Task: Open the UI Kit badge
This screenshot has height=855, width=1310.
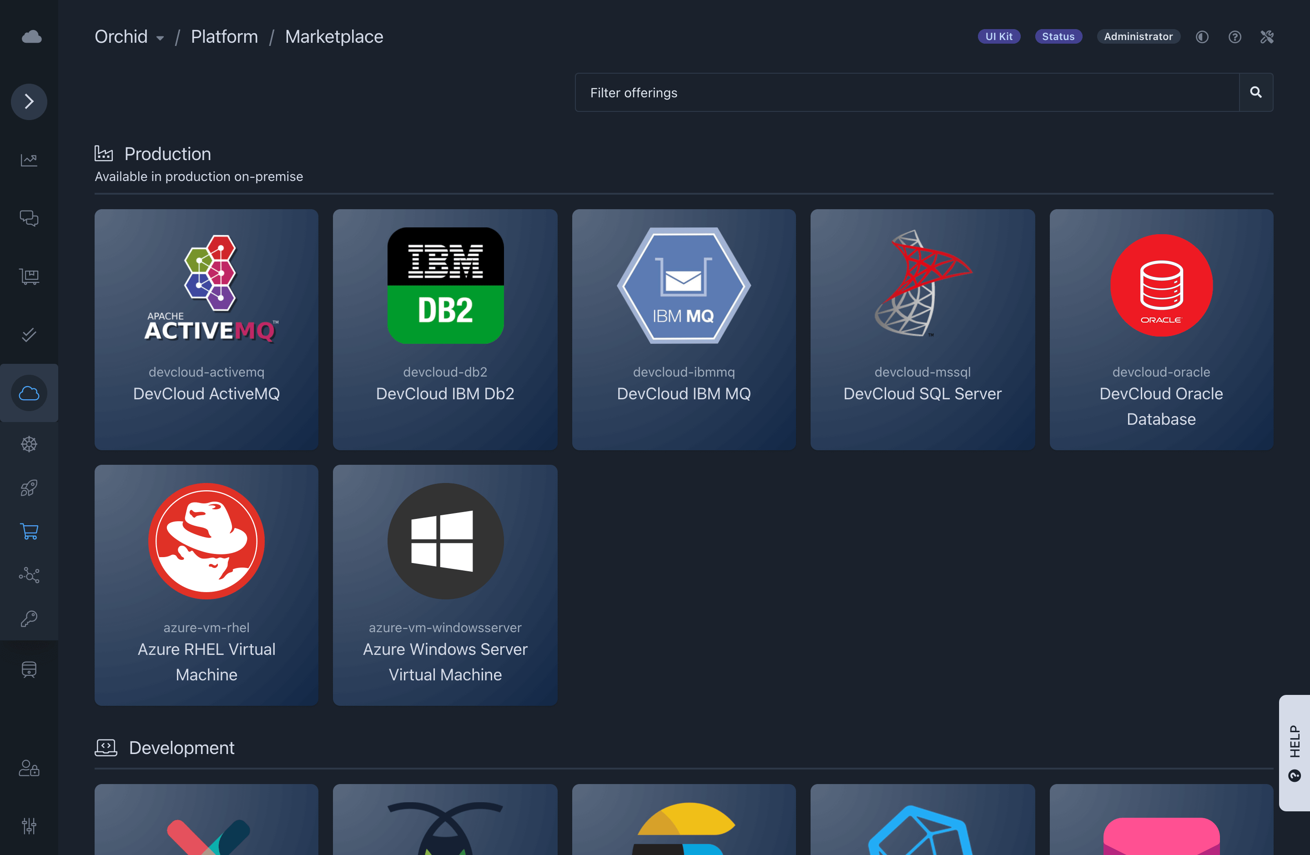Action: (998, 37)
